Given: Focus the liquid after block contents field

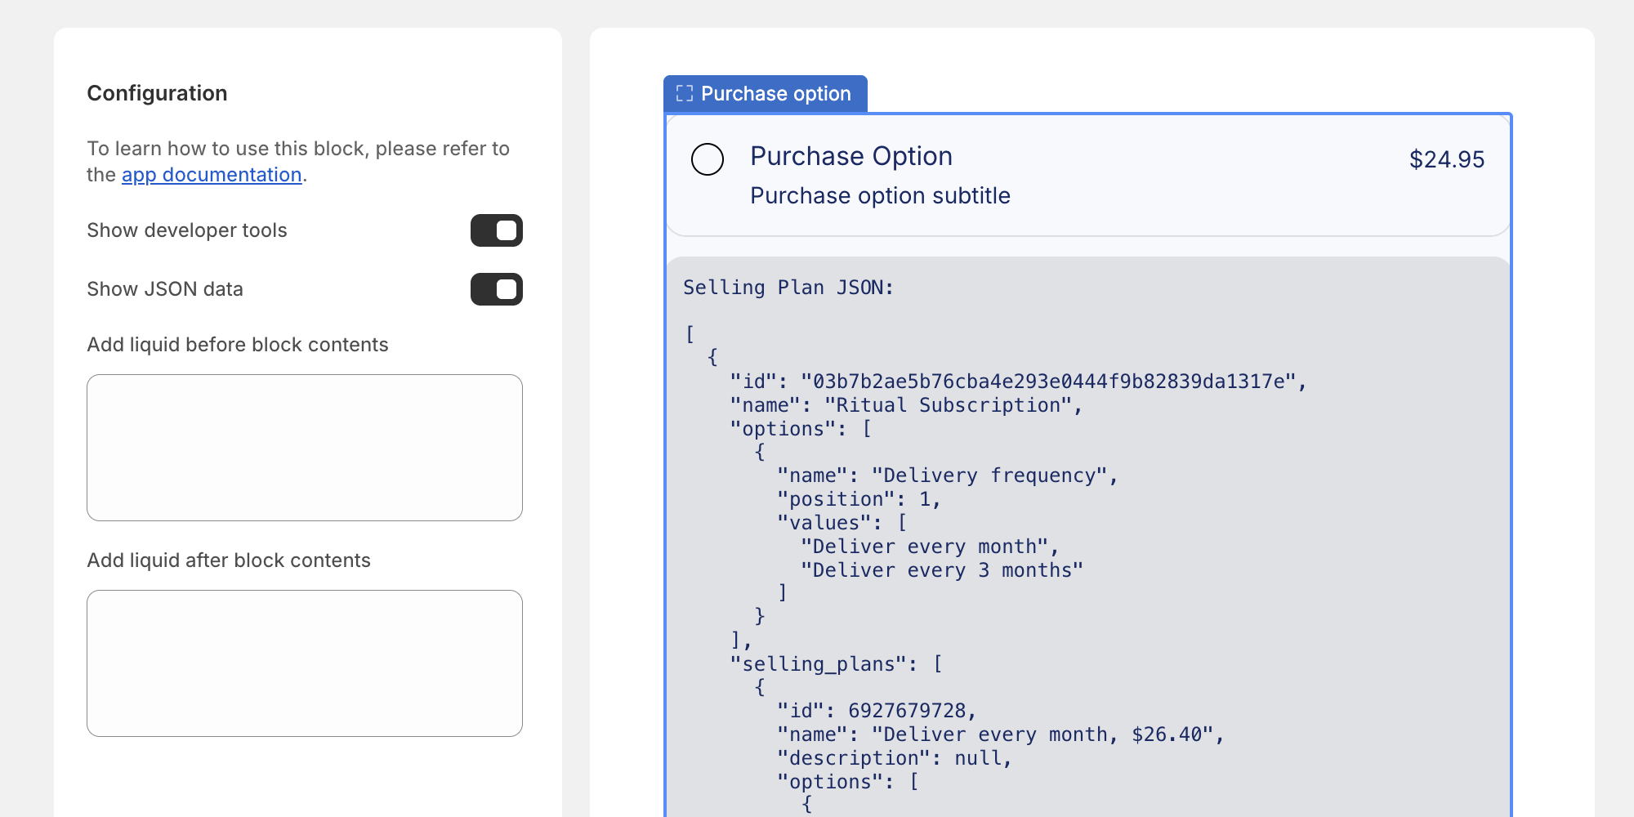Looking at the screenshot, I should pos(305,663).
